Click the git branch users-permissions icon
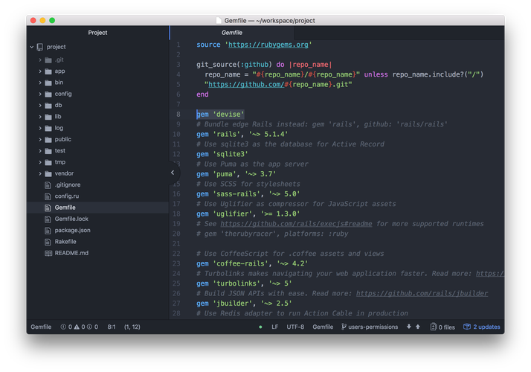 click(x=344, y=327)
